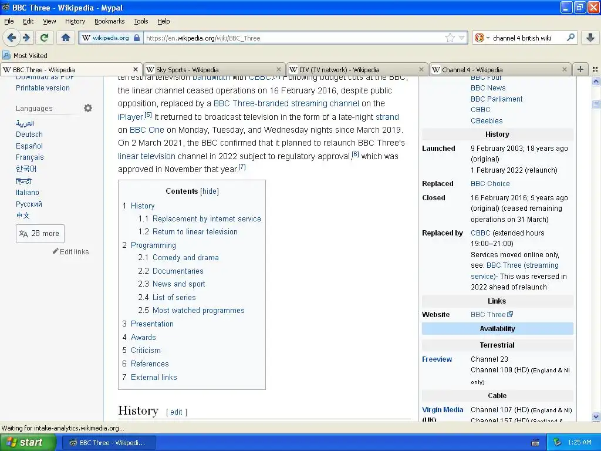Go forward with the forward arrow button

(x=26, y=38)
